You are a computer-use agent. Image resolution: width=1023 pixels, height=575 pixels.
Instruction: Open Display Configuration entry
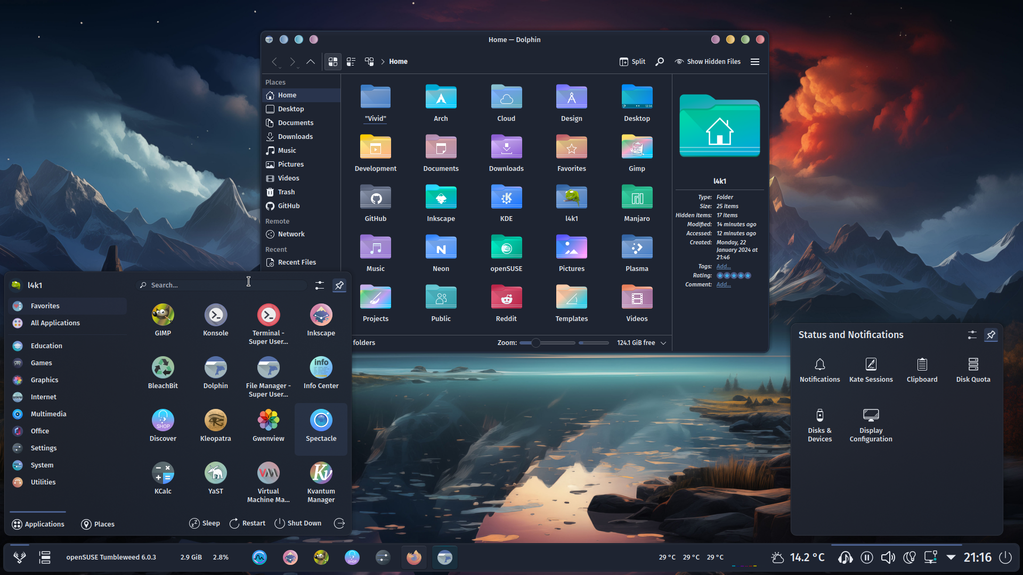pos(871,425)
